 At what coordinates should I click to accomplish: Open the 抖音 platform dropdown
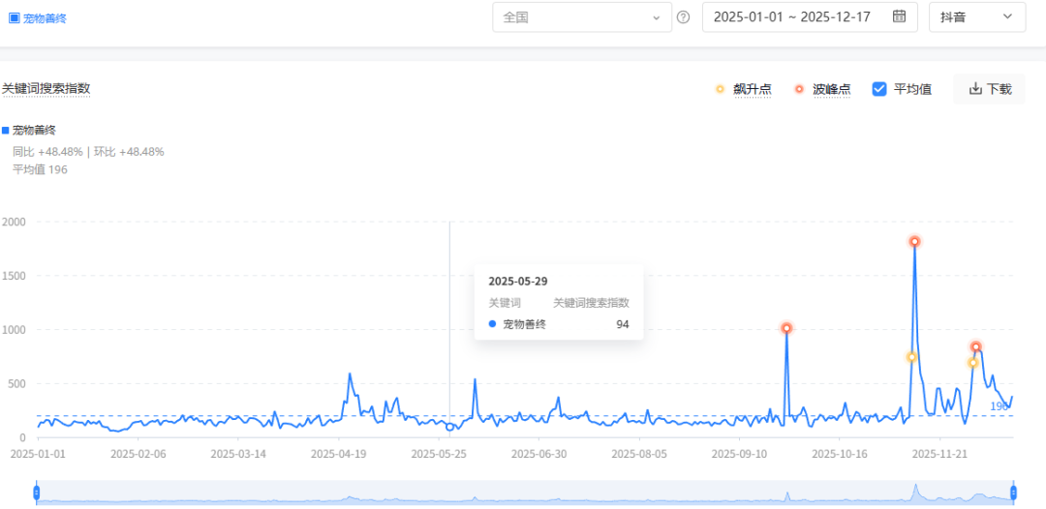(x=977, y=17)
